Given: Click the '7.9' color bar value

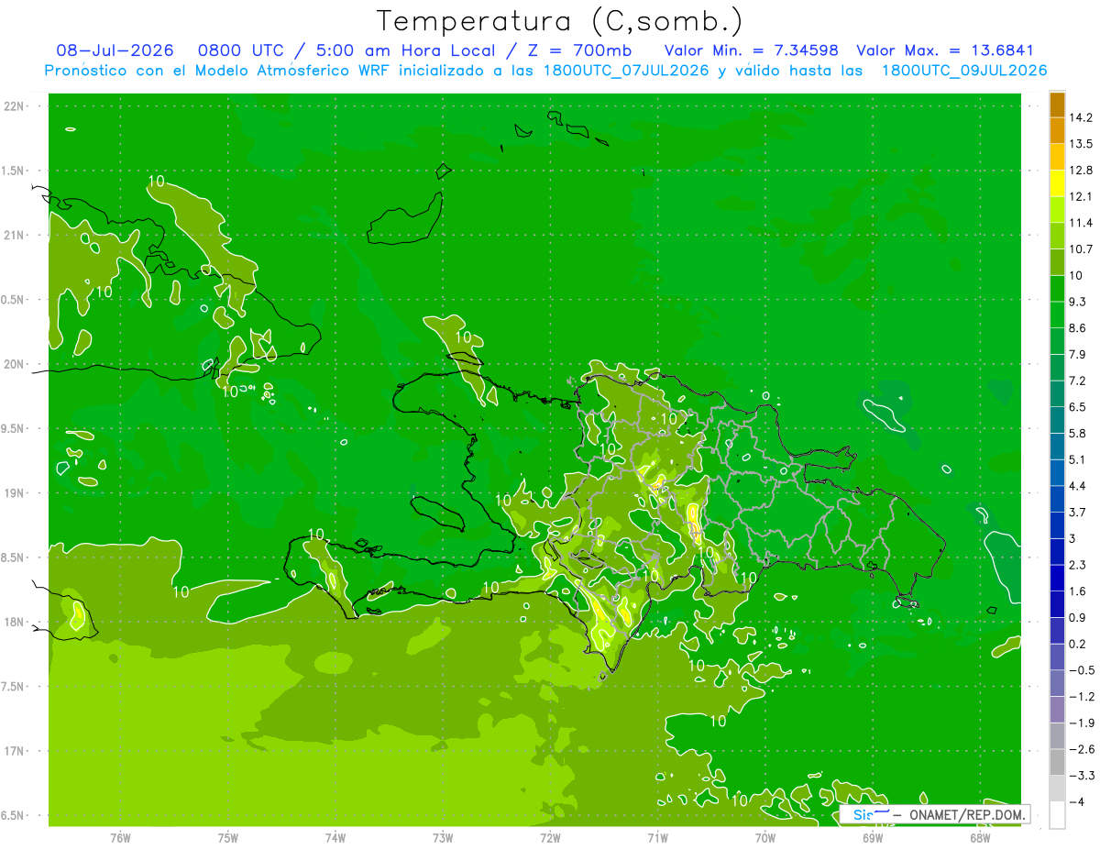Looking at the screenshot, I should tap(1077, 354).
